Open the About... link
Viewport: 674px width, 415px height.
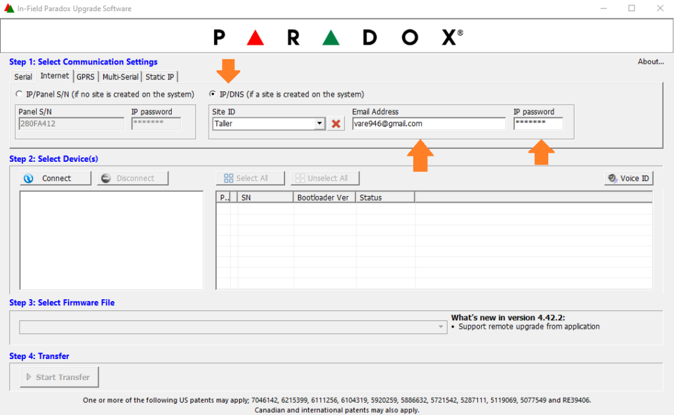click(x=650, y=62)
